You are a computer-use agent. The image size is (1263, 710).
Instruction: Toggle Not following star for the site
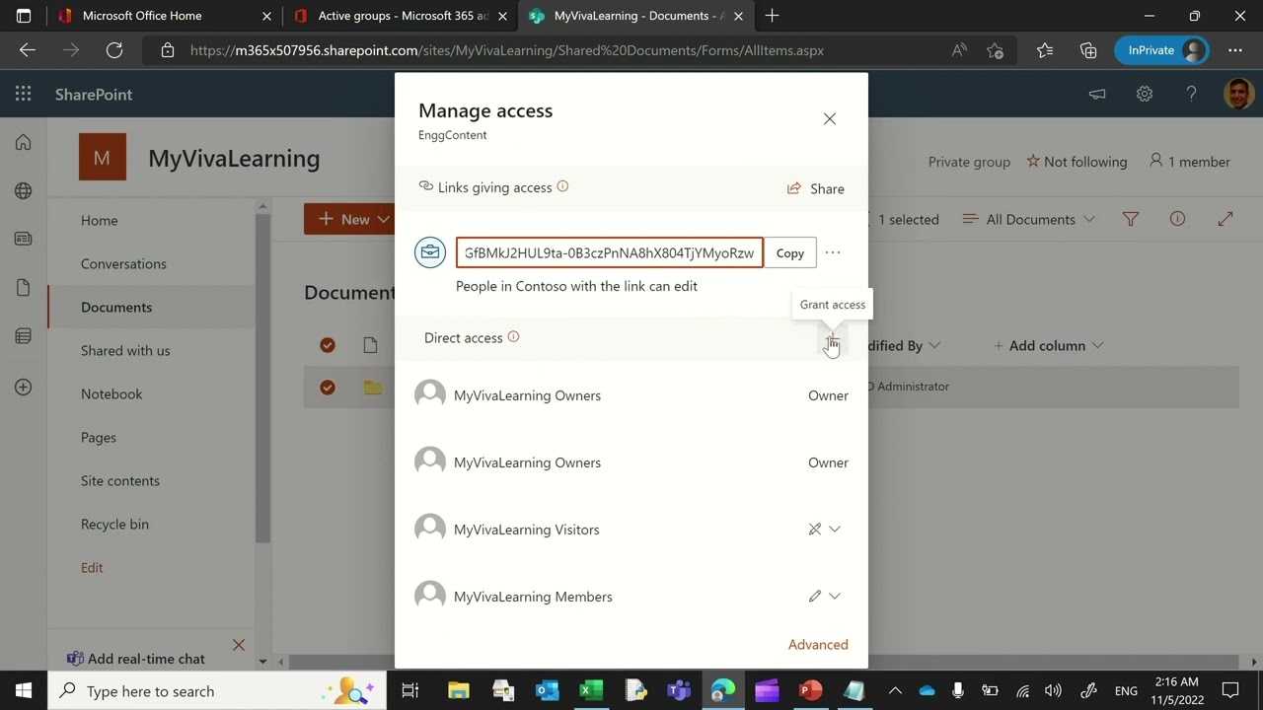1077,162
